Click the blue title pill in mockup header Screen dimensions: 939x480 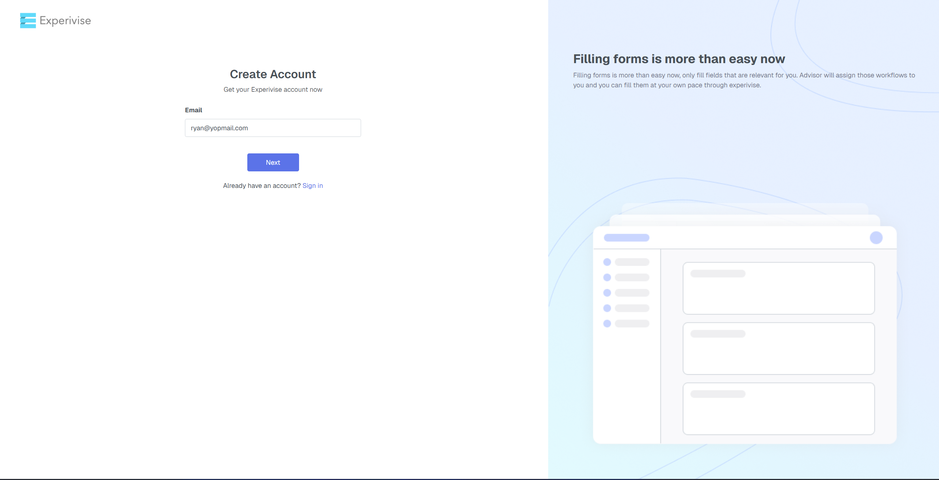(626, 238)
